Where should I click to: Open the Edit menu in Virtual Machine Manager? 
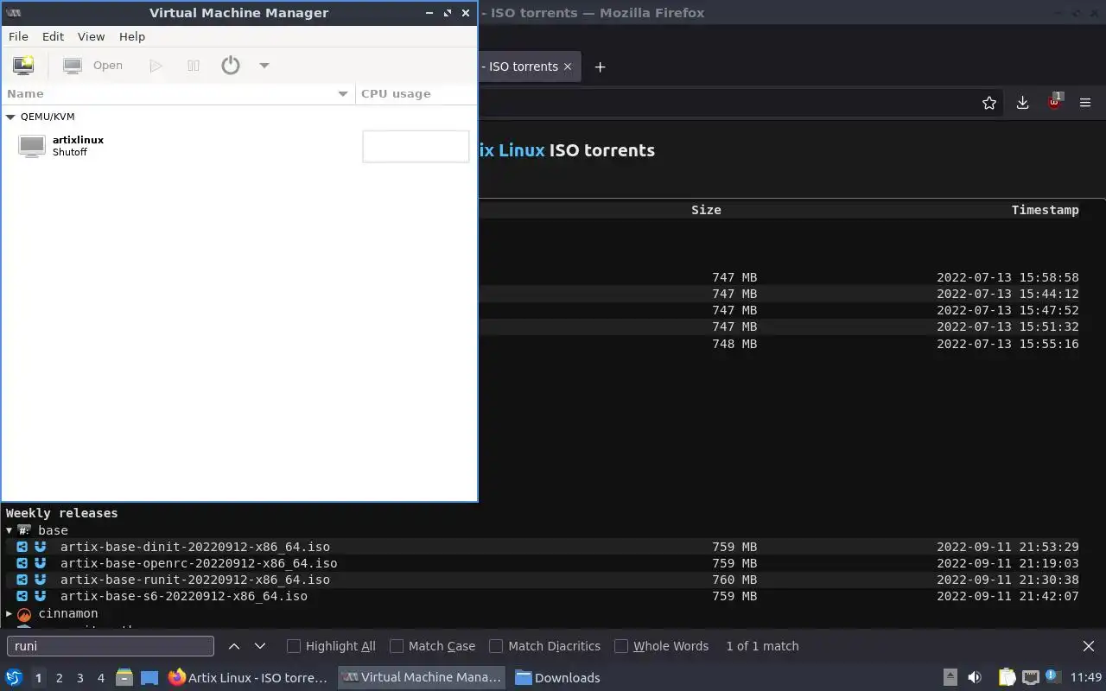point(53,36)
